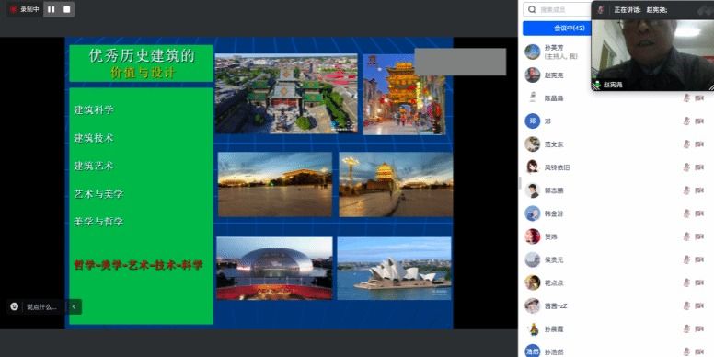Select the 会议中(43) tab
The width and height of the screenshot is (714, 357).
click(558, 29)
